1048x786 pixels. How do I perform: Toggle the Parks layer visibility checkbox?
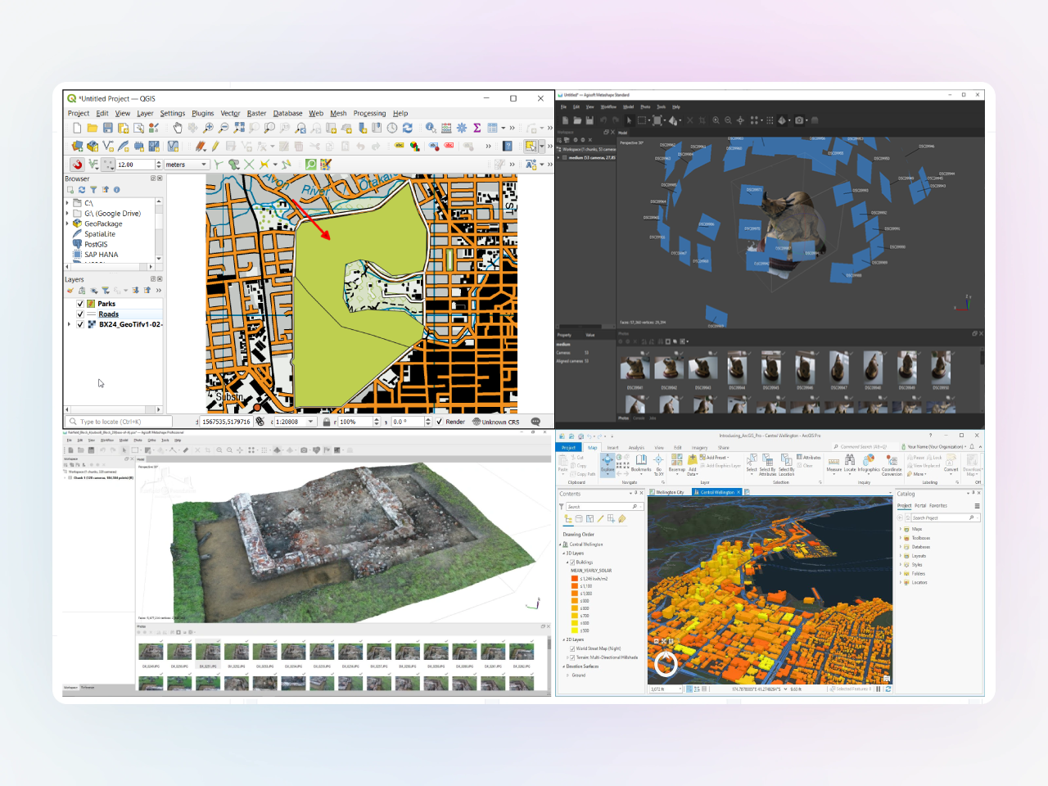(x=80, y=304)
